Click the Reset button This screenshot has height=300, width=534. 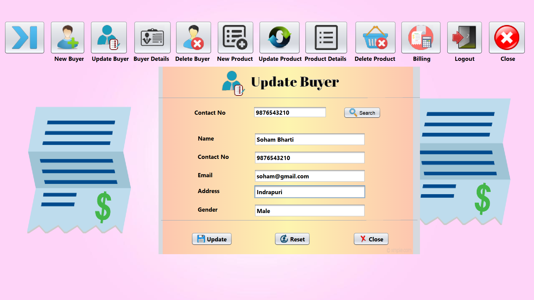pyautogui.click(x=292, y=239)
